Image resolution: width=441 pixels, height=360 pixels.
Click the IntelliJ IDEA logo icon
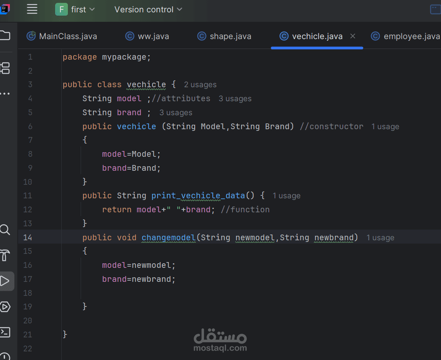[5, 9]
